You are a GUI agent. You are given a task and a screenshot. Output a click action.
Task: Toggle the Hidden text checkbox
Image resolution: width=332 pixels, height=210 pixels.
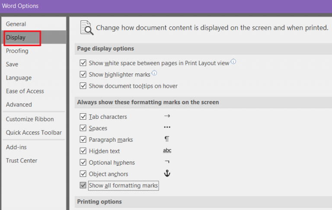coord(83,151)
